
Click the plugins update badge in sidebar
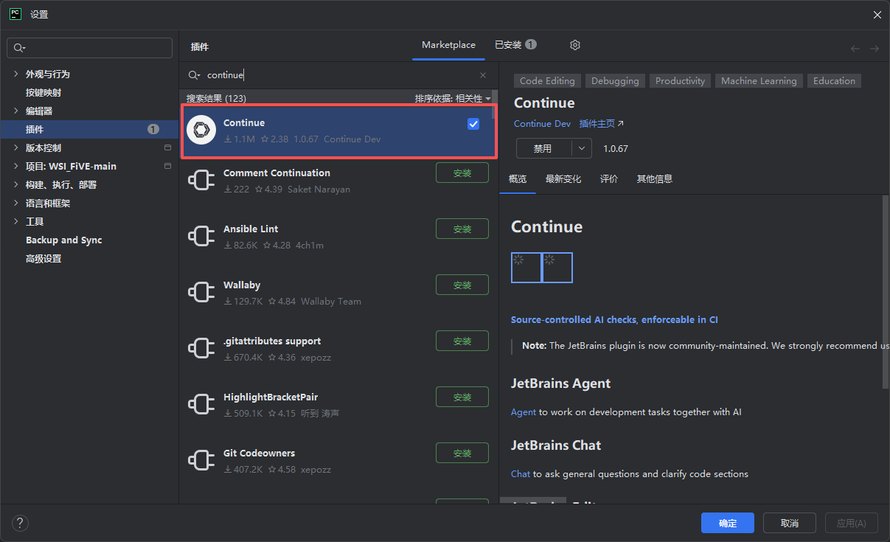tap(153, 129)
